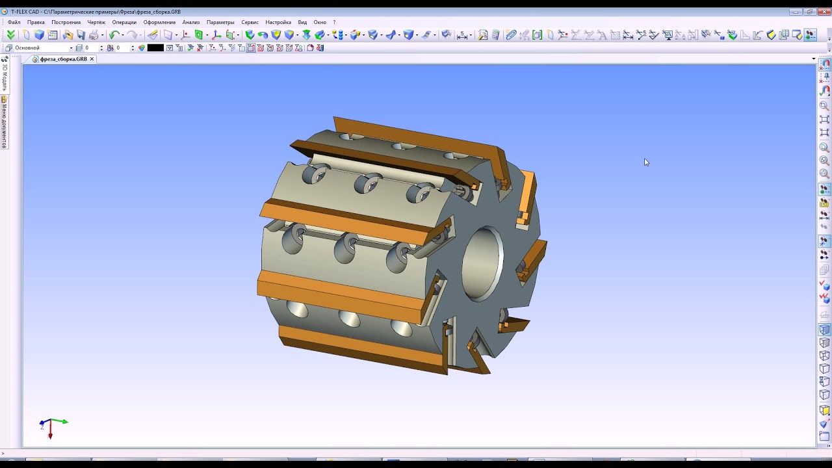This screenshot has width=832, height=468.
Task: Click the Undo arrow icon
Action: coord(114,35)
